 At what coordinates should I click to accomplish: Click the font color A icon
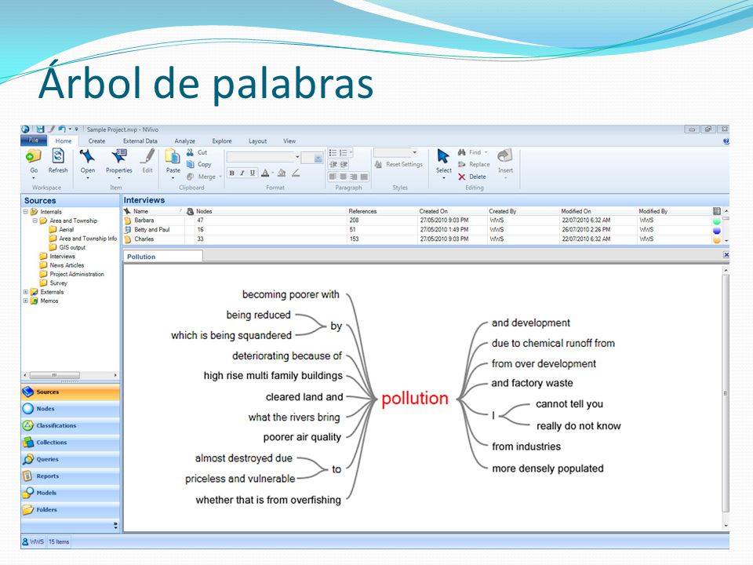265,173
